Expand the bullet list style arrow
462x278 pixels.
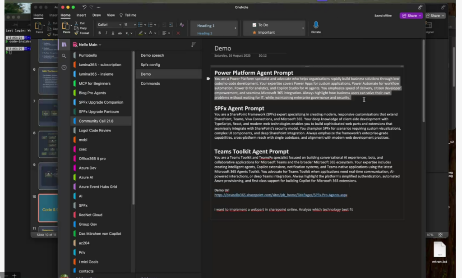click(x=145, y=25)
